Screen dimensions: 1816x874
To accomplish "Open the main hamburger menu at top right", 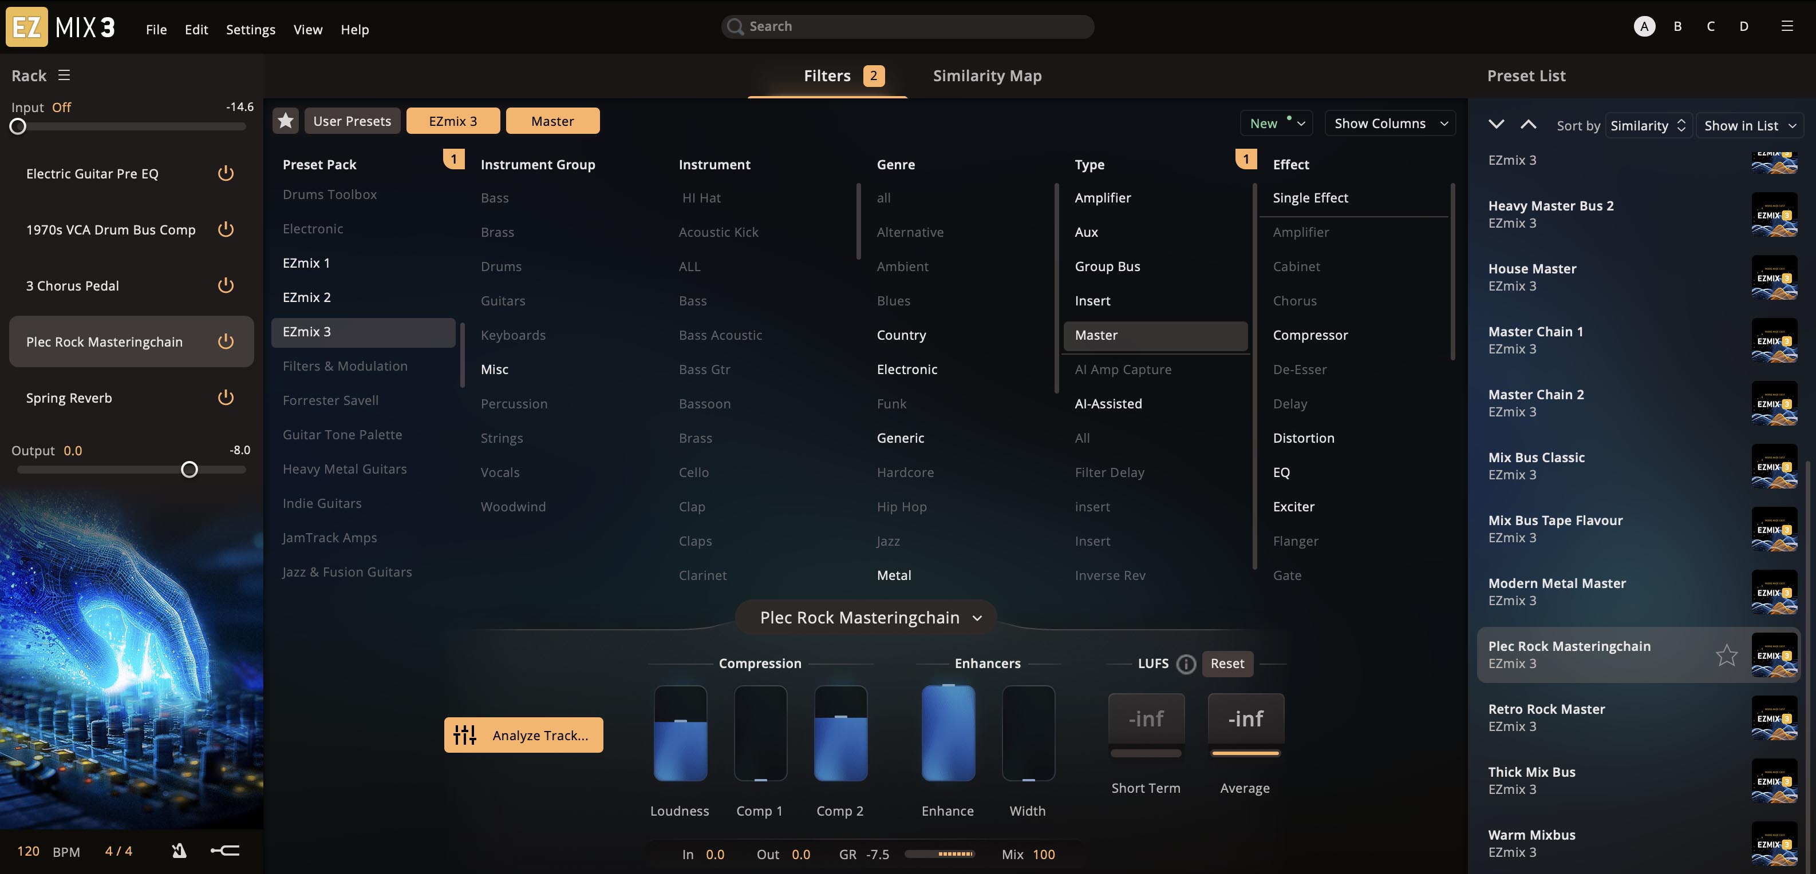I will click(1786, 26).
